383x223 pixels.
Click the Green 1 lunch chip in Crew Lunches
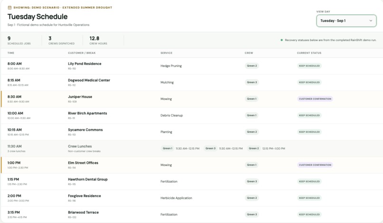point(167,149)
